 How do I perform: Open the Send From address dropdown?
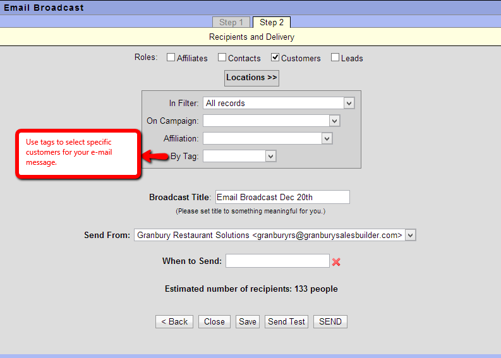point(275,235)
